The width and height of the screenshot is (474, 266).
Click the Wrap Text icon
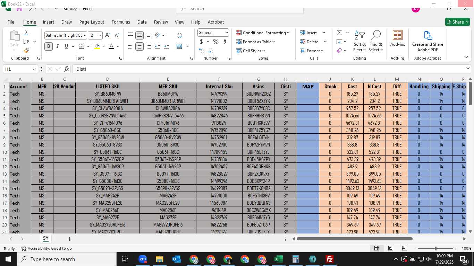[180, 35]
